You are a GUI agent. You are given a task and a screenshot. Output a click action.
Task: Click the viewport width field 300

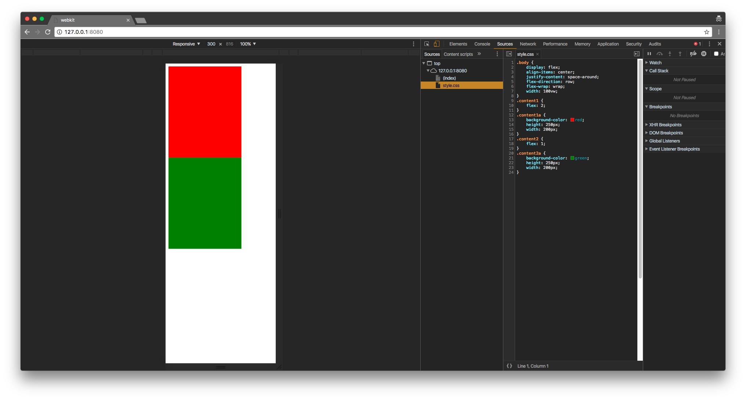[x=211, y=44]
